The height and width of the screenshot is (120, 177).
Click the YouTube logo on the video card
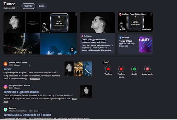tap(120, 14)
